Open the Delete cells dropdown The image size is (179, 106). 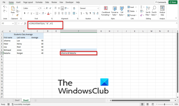point(136,11)
